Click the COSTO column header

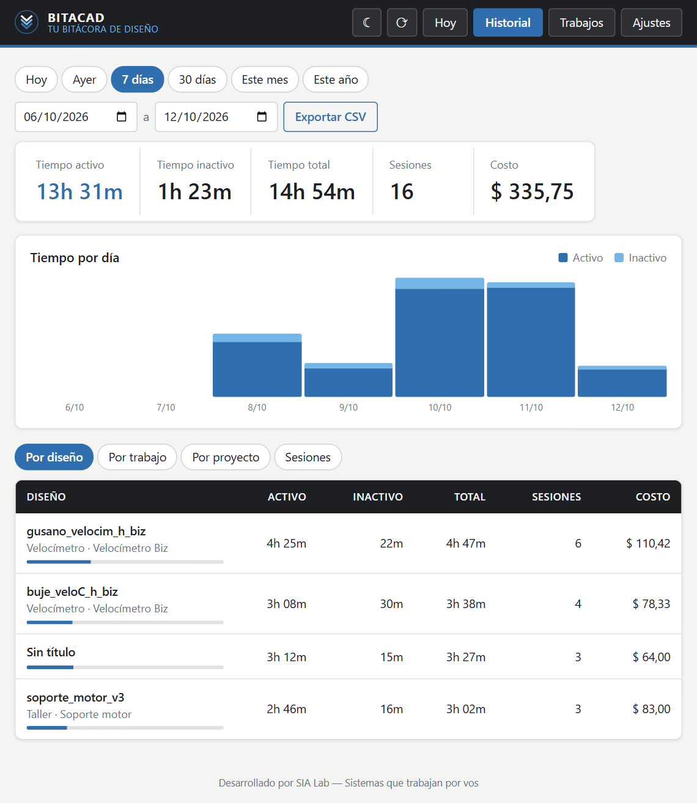(x=653, y=497)
